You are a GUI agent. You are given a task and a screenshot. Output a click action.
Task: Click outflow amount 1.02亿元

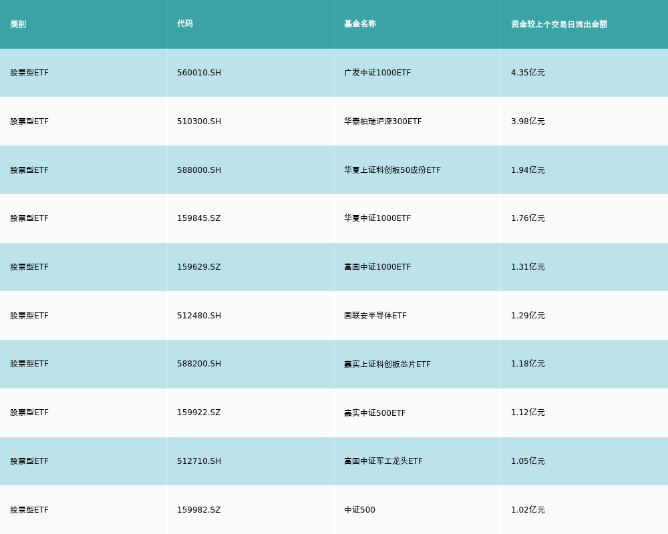click(x=528, y=510)
